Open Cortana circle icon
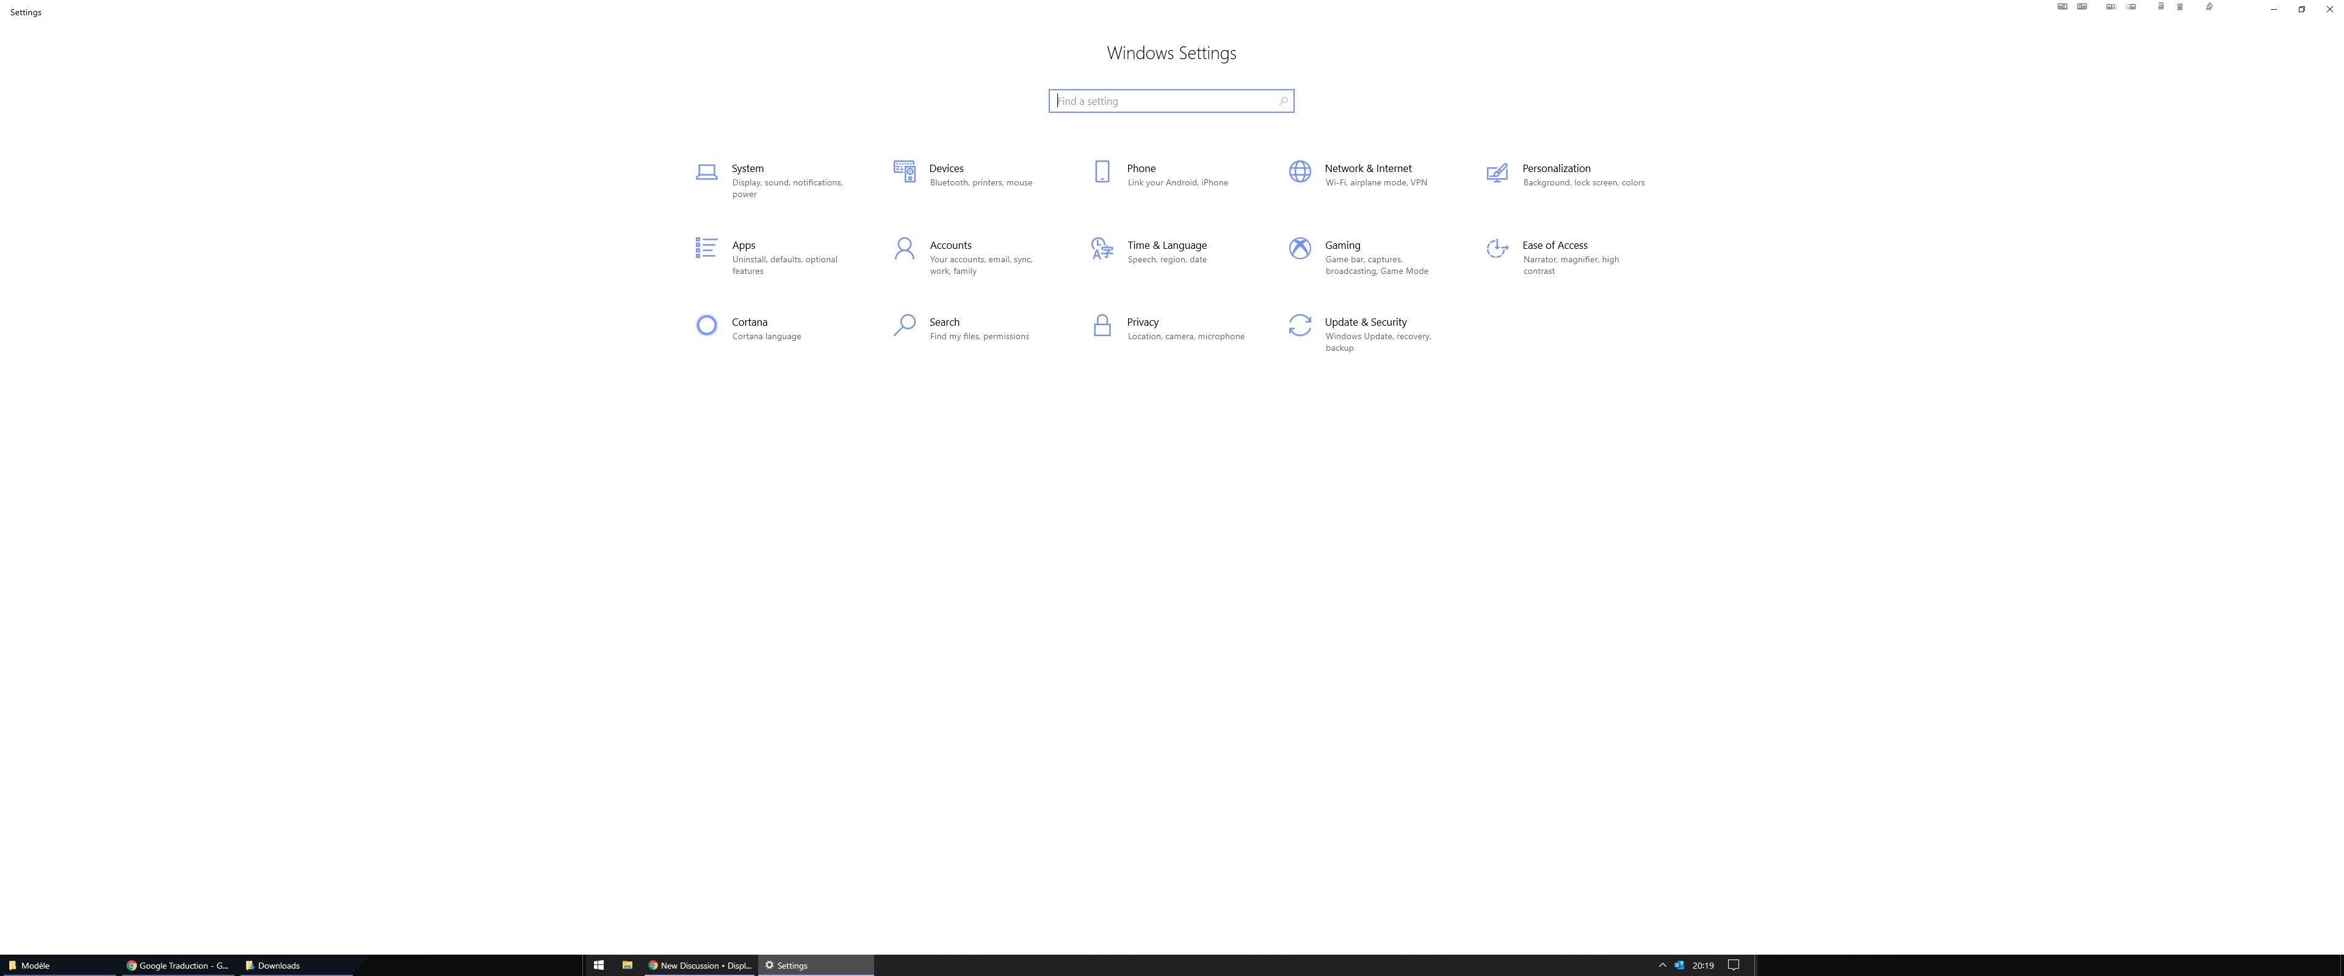Image resolution: width=2344 pixels, height=976 pixels. (x=706, y=325)
